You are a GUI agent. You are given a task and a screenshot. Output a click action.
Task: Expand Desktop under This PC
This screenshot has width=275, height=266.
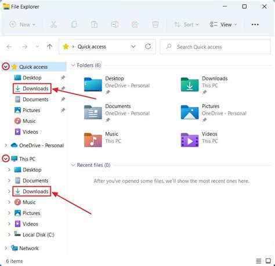[x=9, y=170]
